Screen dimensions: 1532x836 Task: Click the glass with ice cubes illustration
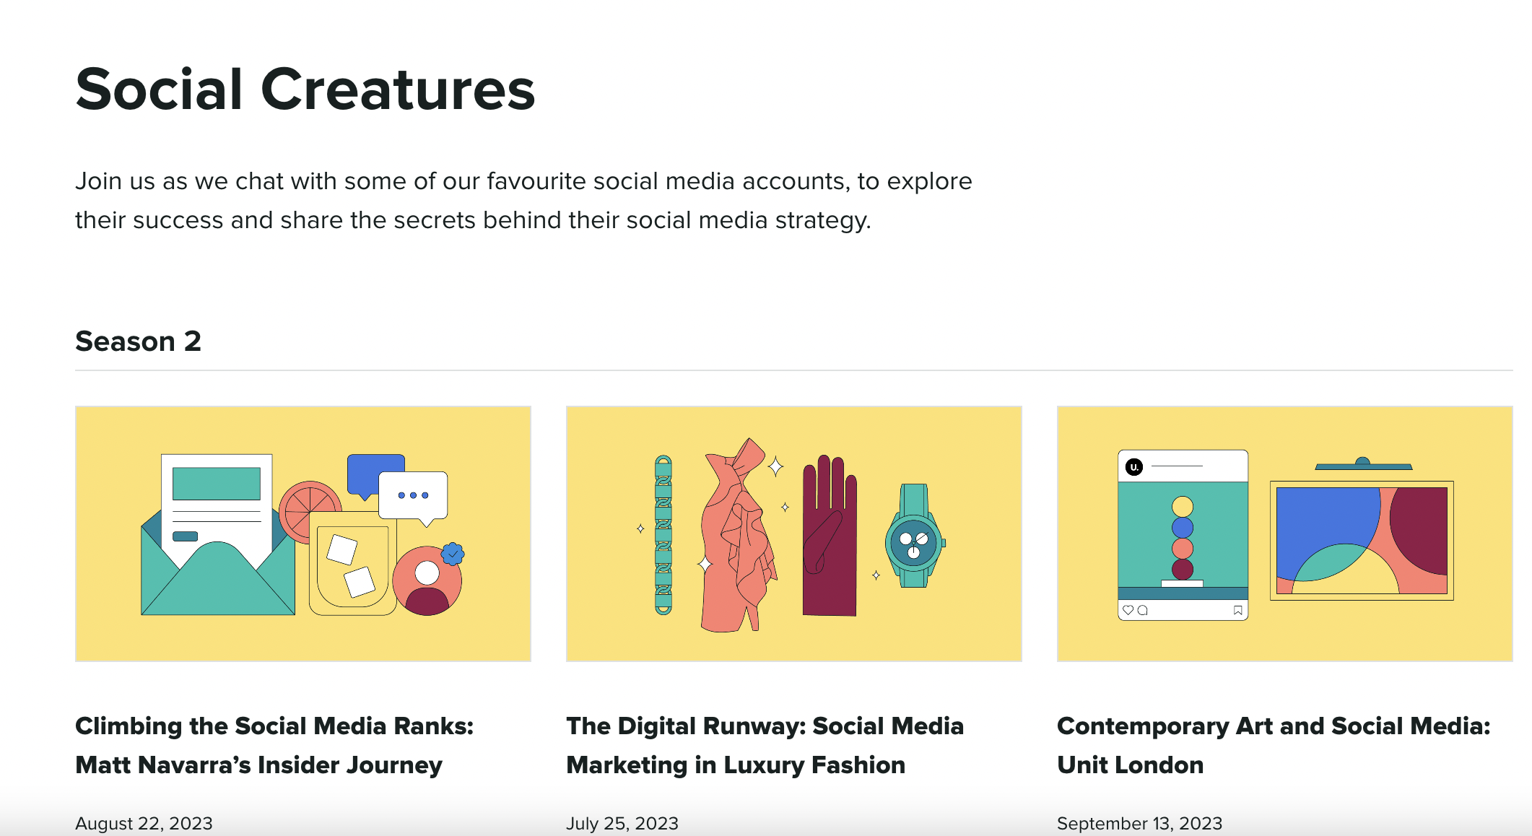point(352,567)
